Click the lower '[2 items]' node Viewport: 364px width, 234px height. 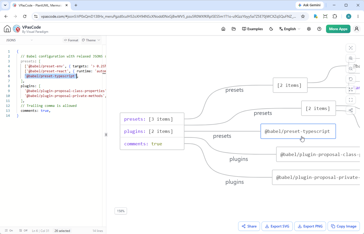point(318,108)
